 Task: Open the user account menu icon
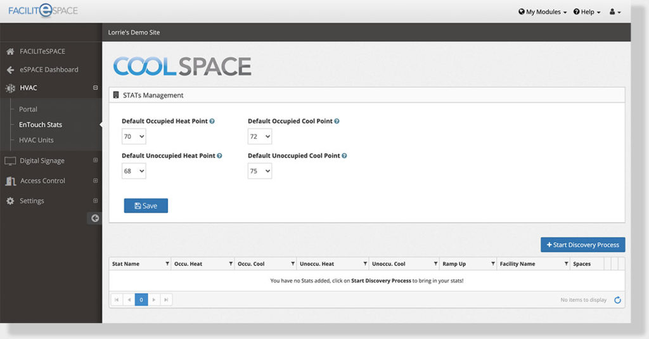pyautogui.click(x=615, y=12)
